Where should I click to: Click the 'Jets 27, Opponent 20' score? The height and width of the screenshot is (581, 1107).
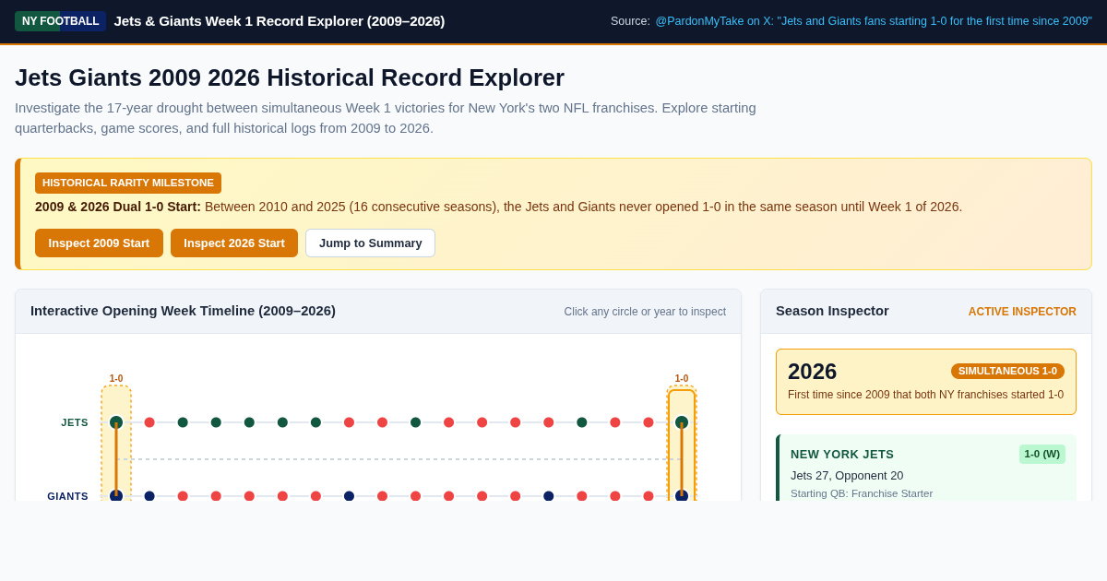point(847,476)
